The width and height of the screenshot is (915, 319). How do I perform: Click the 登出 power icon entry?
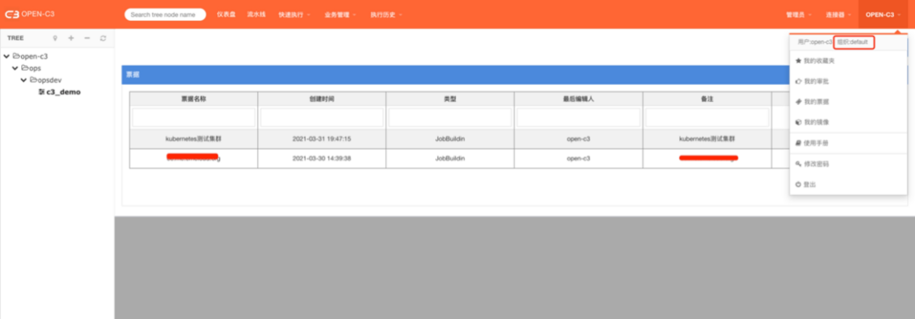809,184
